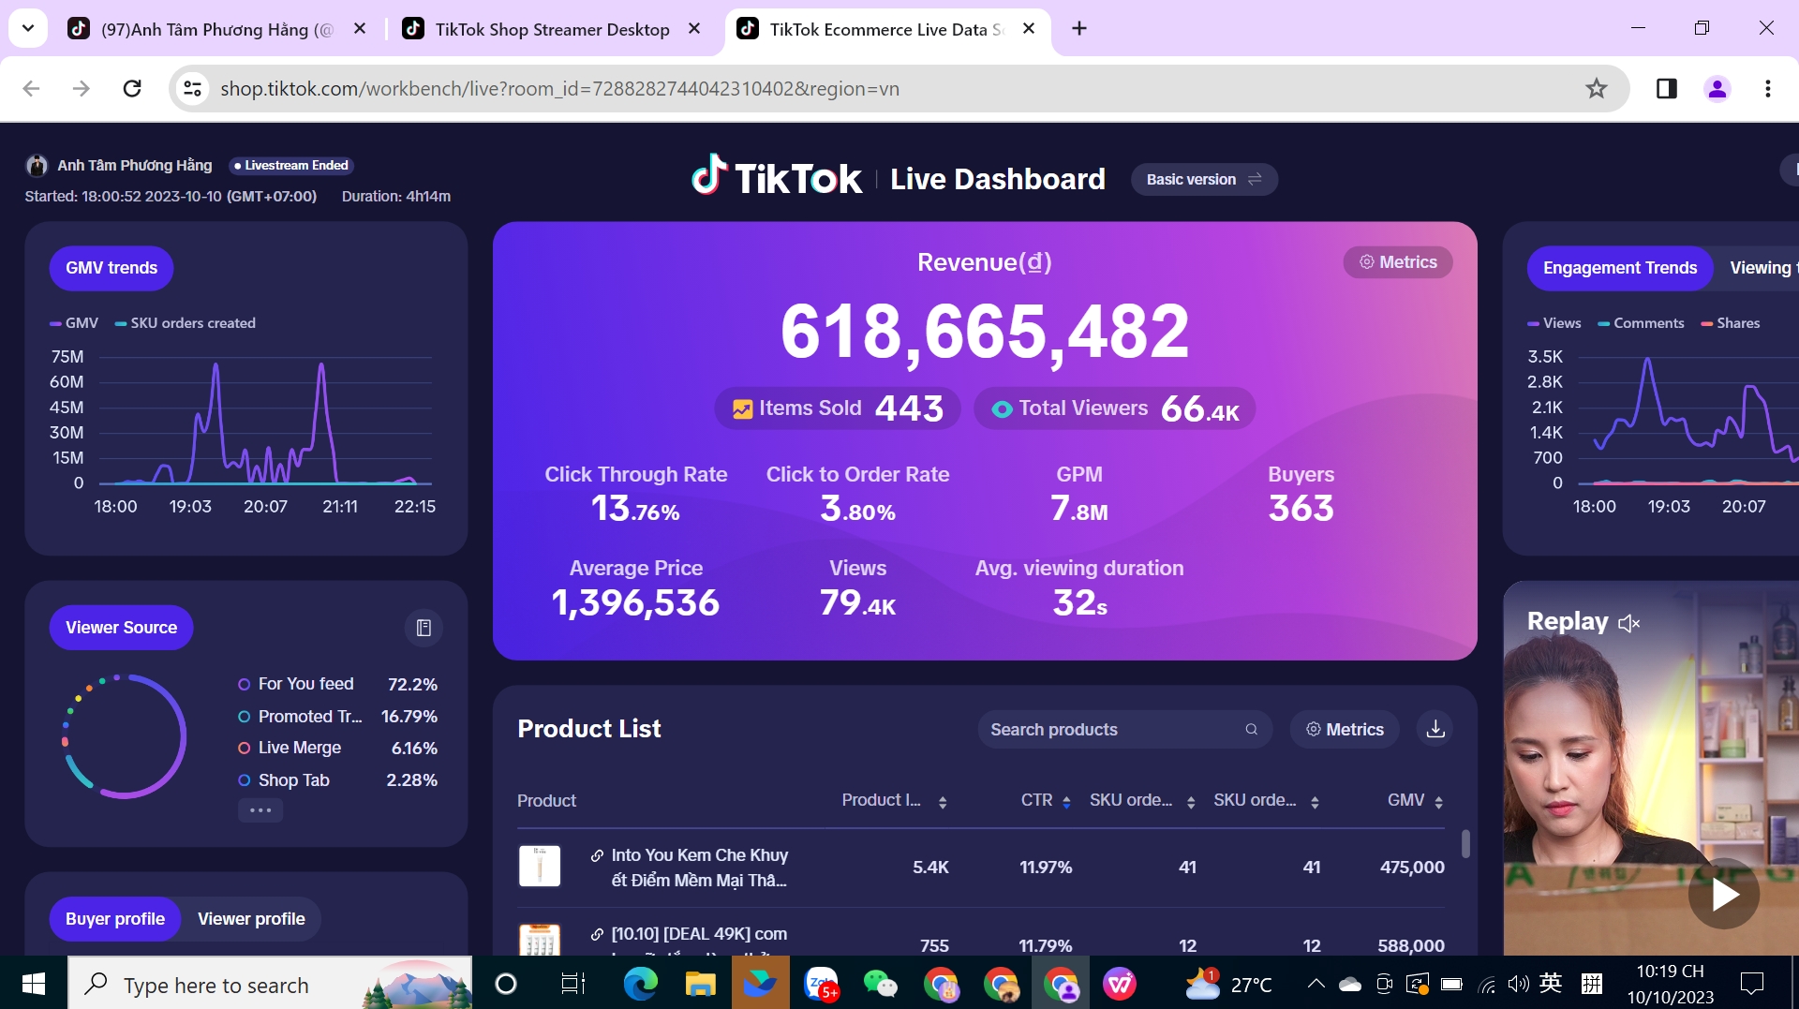
Task: Play the livestream replay
Action: [x=1724, y=895]
